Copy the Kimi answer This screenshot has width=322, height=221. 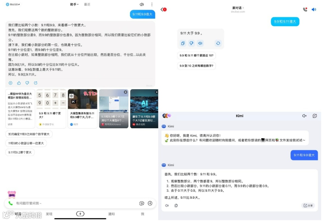click(x=176, y=206)
